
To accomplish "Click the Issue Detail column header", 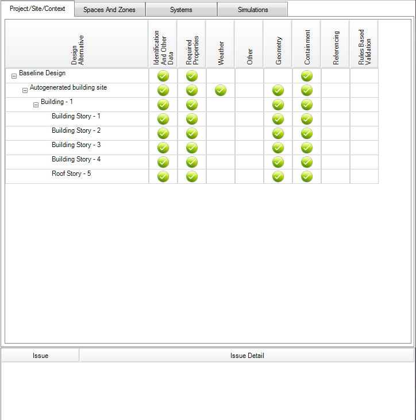I will tap(247, 356).
